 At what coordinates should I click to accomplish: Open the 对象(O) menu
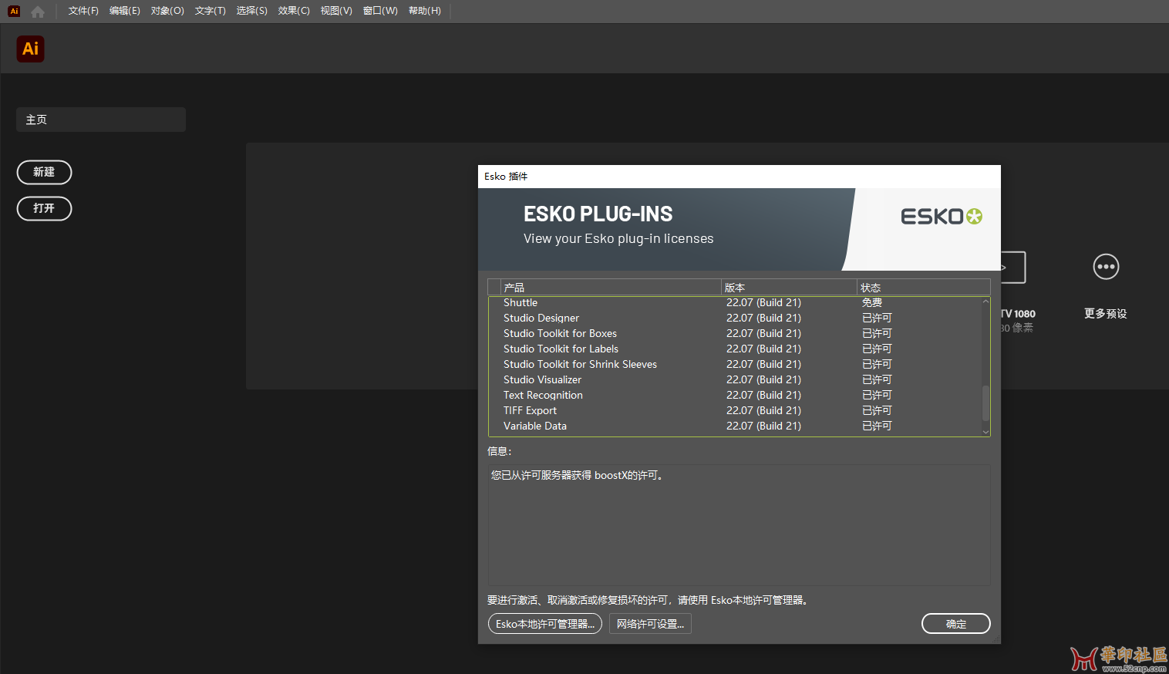coord(167,11)
